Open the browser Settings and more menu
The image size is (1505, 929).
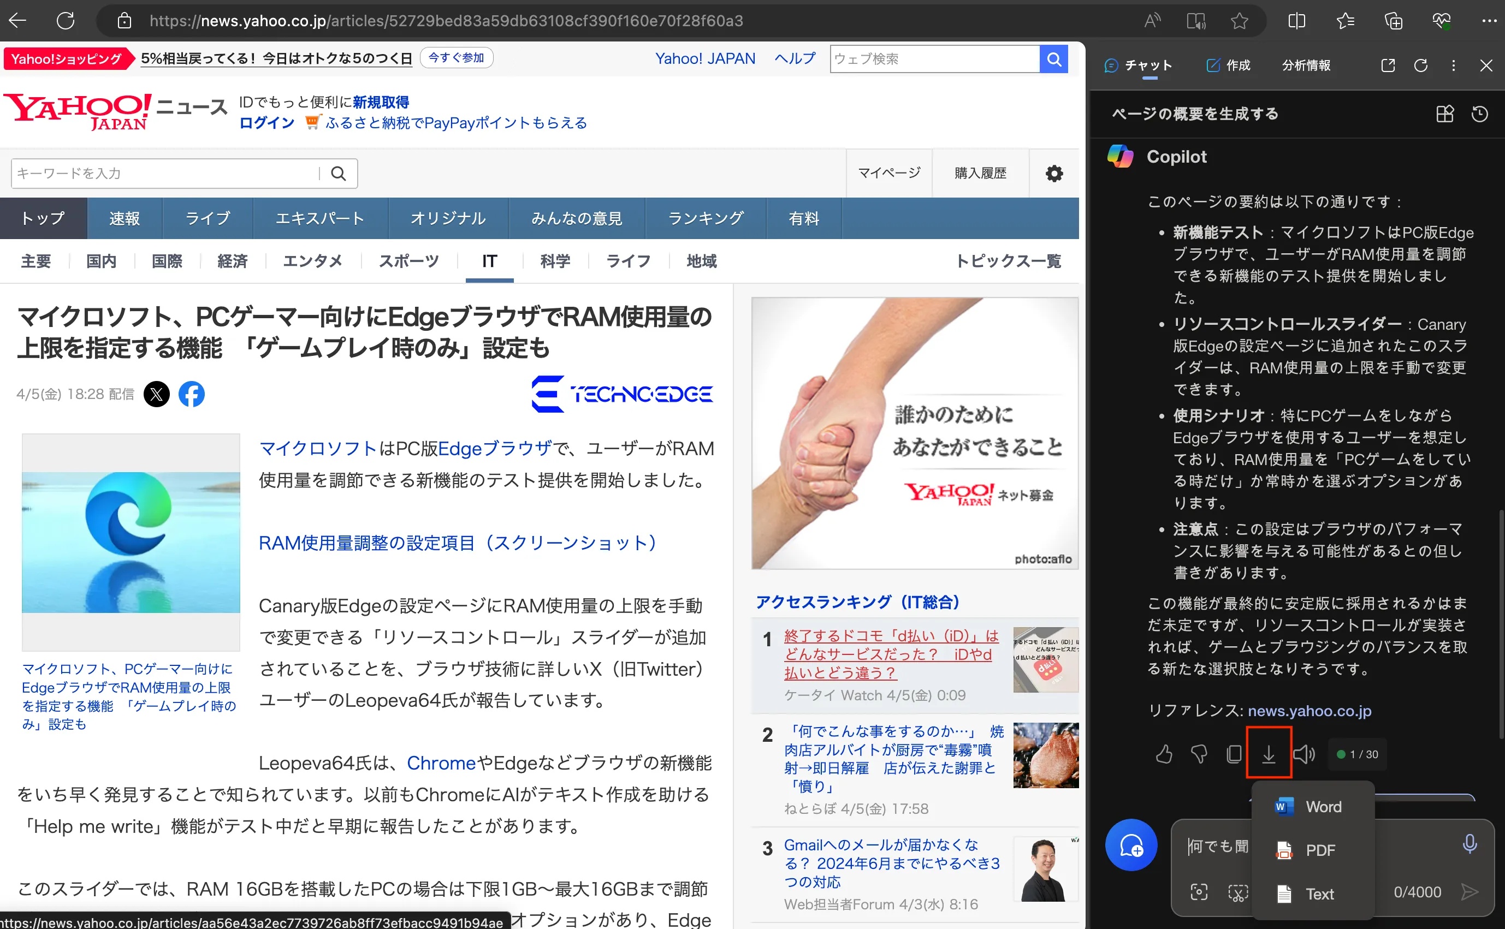click(x=1489, y=21)
